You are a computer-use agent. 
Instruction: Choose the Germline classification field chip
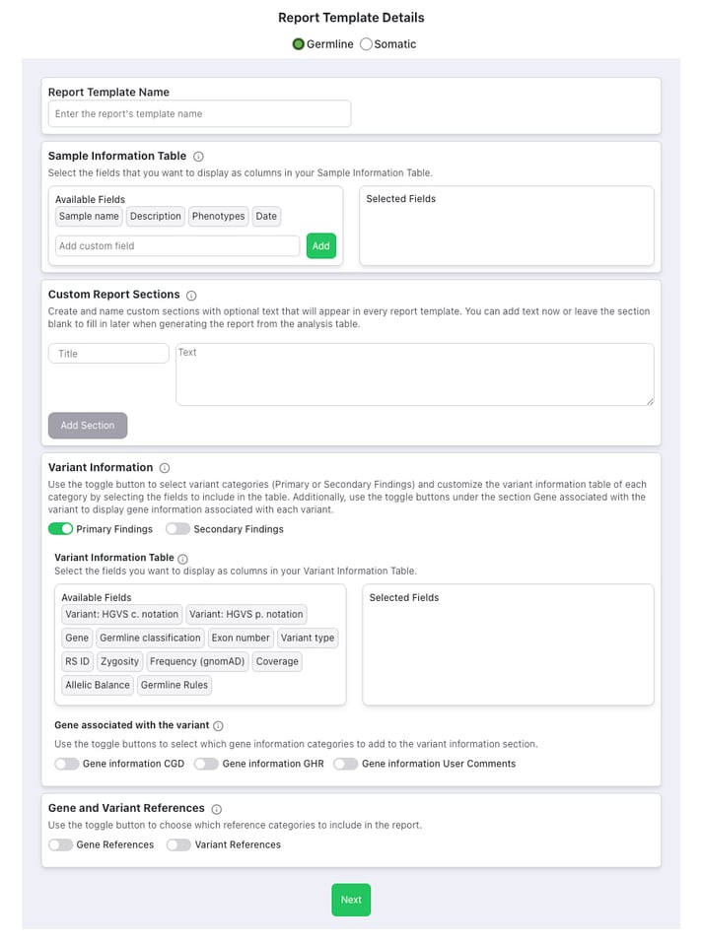point(150,638)
